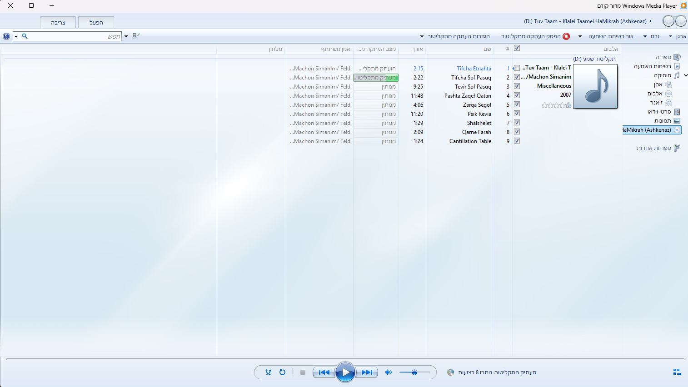Skip to the next track
Image resolution: width=688 pixels, height=387 pixels.
(367, 372)
